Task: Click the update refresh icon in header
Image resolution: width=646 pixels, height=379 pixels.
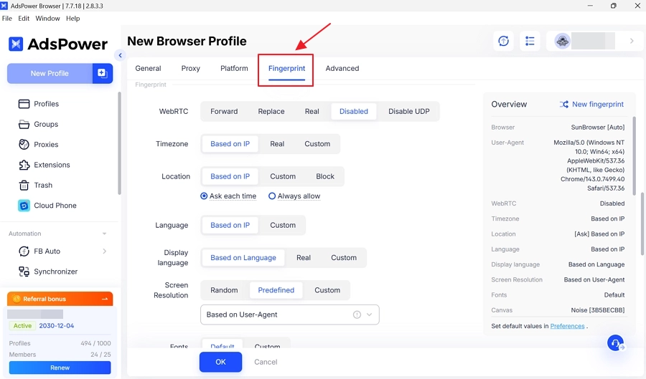Action: coord(503,41)
